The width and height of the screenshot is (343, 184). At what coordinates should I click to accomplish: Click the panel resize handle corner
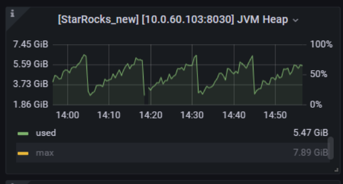[x=336, y=170]
